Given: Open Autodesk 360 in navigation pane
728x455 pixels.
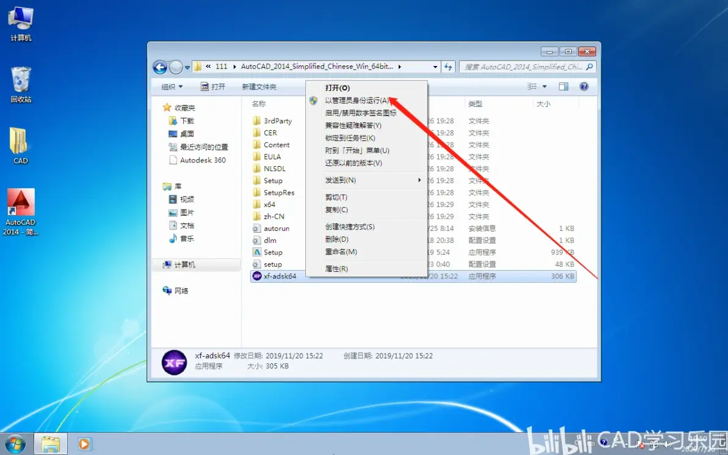Looking at the screenshot, I should pos(197,160).
